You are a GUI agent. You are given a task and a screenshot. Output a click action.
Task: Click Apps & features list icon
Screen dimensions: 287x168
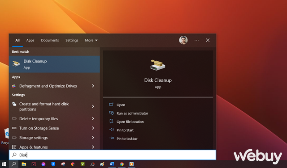(14, 147)
